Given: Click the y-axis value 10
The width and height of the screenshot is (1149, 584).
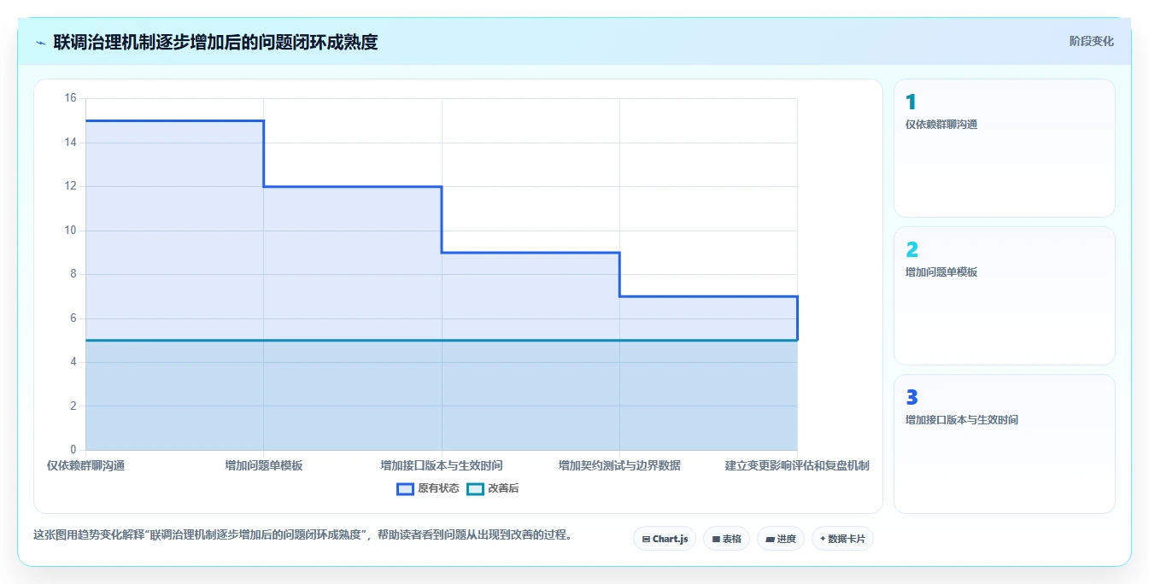Looking at the screenshot, I should [x=70, y=231].
